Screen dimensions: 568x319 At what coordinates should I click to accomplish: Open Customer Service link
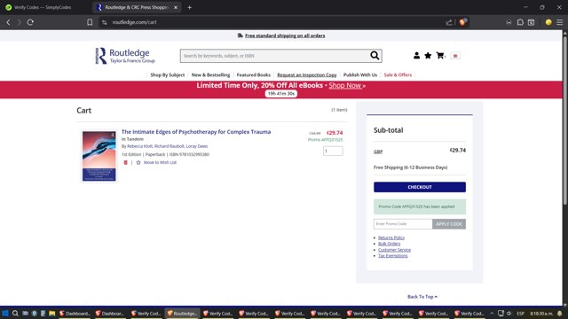pyautogui.click(x=394, y=250)
